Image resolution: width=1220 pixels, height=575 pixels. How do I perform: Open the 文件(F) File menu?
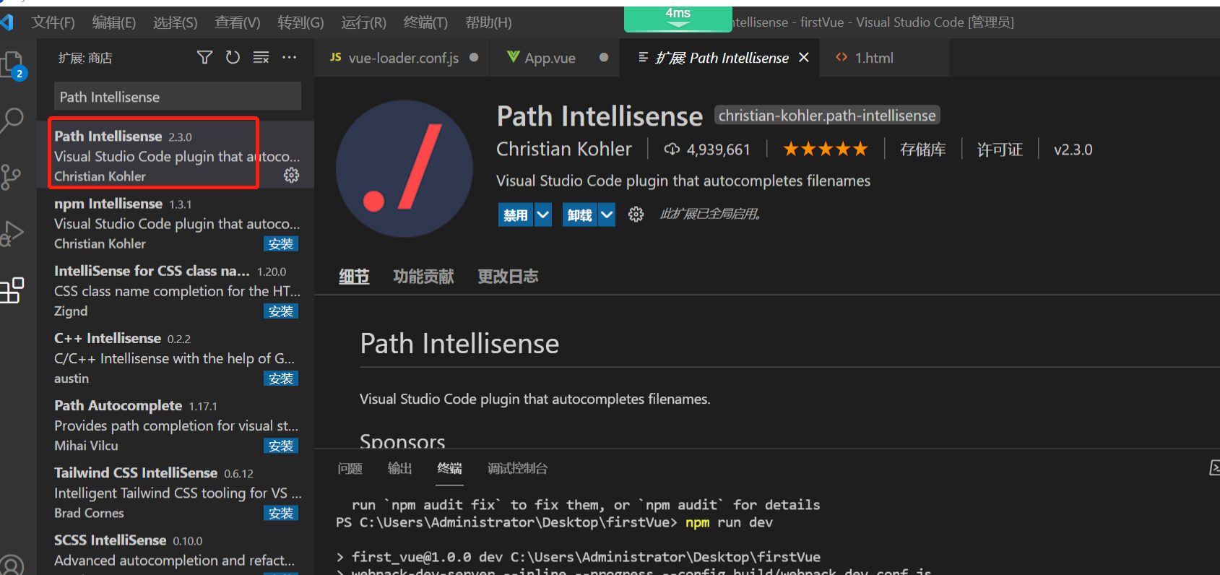tap(53, 22)
